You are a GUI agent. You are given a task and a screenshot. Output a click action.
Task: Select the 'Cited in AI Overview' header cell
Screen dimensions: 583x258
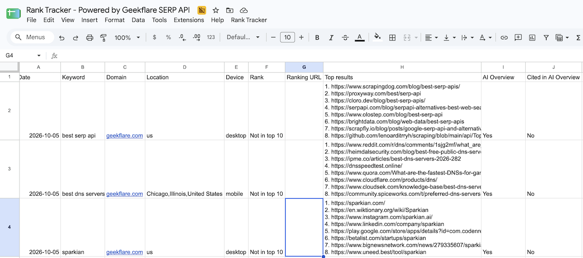point(554,77)
